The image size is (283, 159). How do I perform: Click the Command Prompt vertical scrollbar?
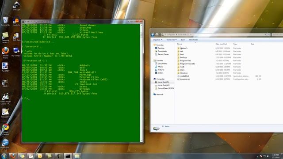click(x=141, y=83)
